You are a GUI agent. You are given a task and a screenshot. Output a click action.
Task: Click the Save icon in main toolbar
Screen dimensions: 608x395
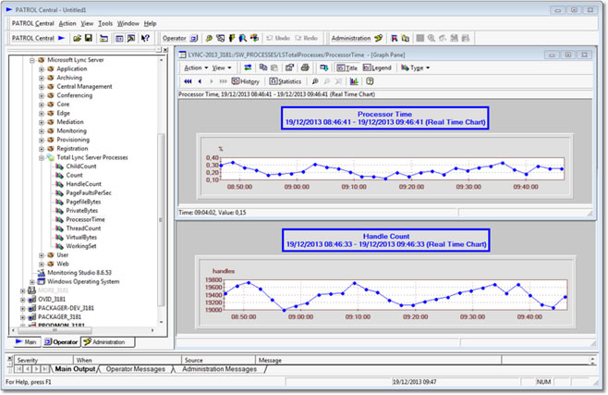click(88, 38)
